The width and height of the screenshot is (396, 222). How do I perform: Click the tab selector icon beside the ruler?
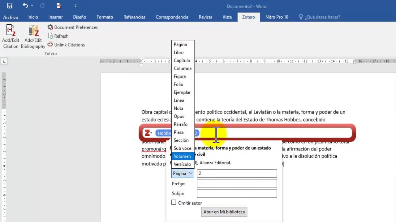coord(4,61)
